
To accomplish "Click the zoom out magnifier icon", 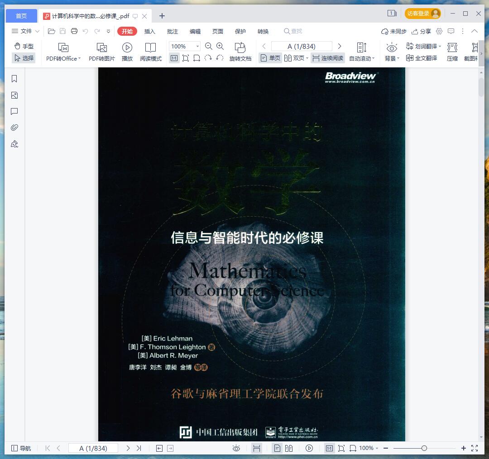I will coord(209,47).
